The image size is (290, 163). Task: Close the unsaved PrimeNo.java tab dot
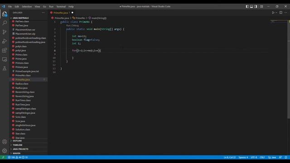pos(72,13)
